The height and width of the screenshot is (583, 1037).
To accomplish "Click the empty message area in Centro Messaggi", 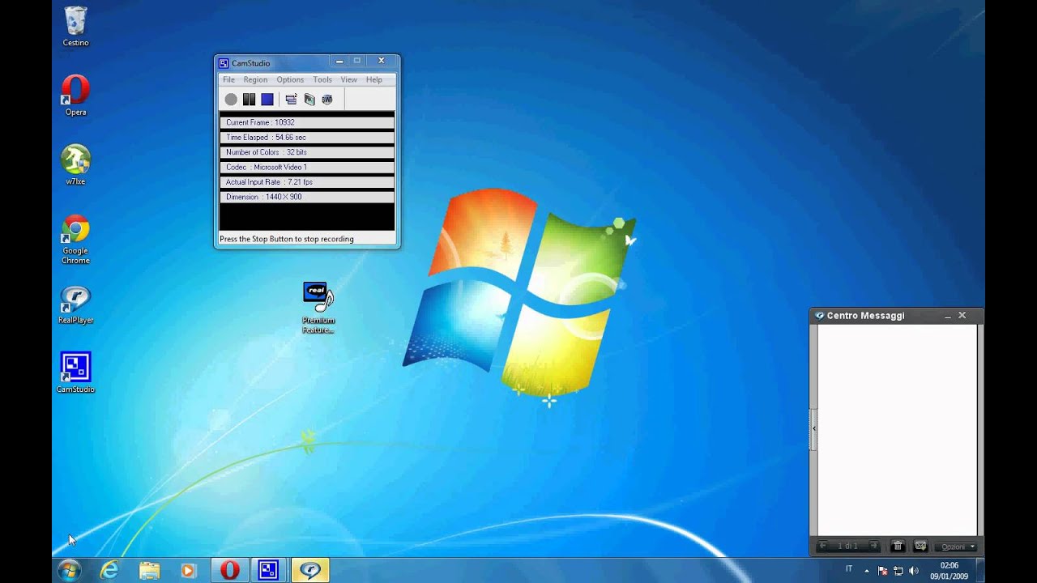I will click(897, 430).
